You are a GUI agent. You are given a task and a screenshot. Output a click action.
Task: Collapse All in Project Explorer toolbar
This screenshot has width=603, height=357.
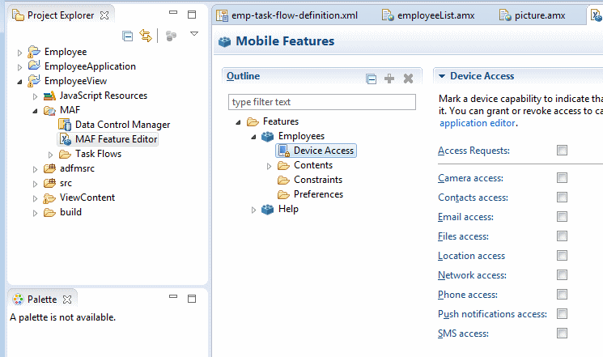[127, 36]
